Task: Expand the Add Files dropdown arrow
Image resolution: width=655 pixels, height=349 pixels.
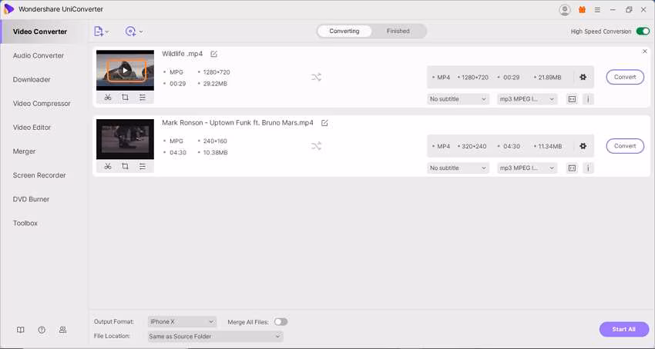Action: pyautogui.click(x=107, y=32)
